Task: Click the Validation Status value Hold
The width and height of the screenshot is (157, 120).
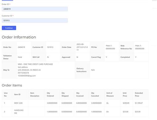Action: pos(20,57)
